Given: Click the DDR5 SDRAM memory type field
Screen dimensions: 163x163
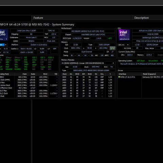Looking at the screenshot, I should 104,45.
